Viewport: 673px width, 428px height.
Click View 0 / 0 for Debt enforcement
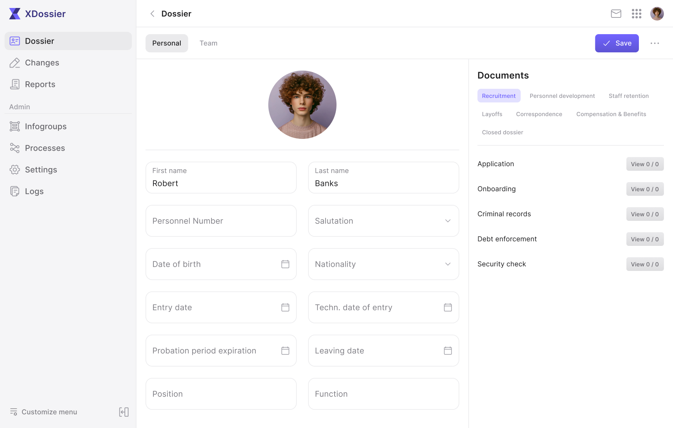click(x=645, y=239)
